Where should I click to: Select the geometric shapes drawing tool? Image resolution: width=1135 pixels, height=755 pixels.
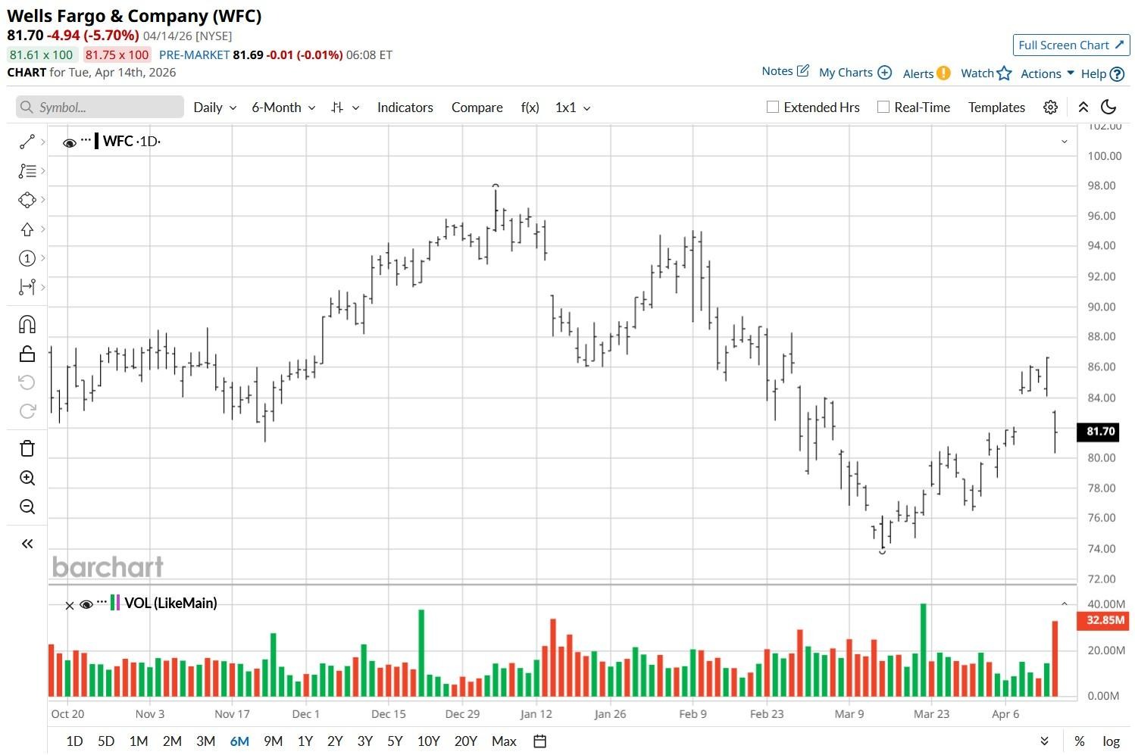click(x=27, y=200)
